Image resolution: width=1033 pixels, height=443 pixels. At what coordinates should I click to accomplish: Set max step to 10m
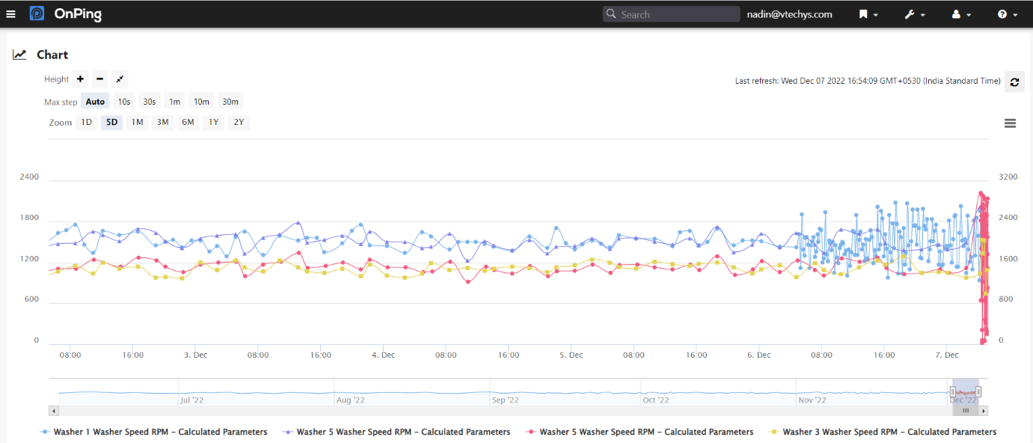tap(201, 102)
